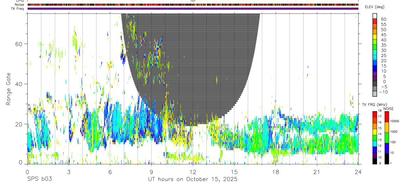Select the '1000' label on the NOISE scale
This screenshot has height=186, width=403.
click(x=394, y=132)
